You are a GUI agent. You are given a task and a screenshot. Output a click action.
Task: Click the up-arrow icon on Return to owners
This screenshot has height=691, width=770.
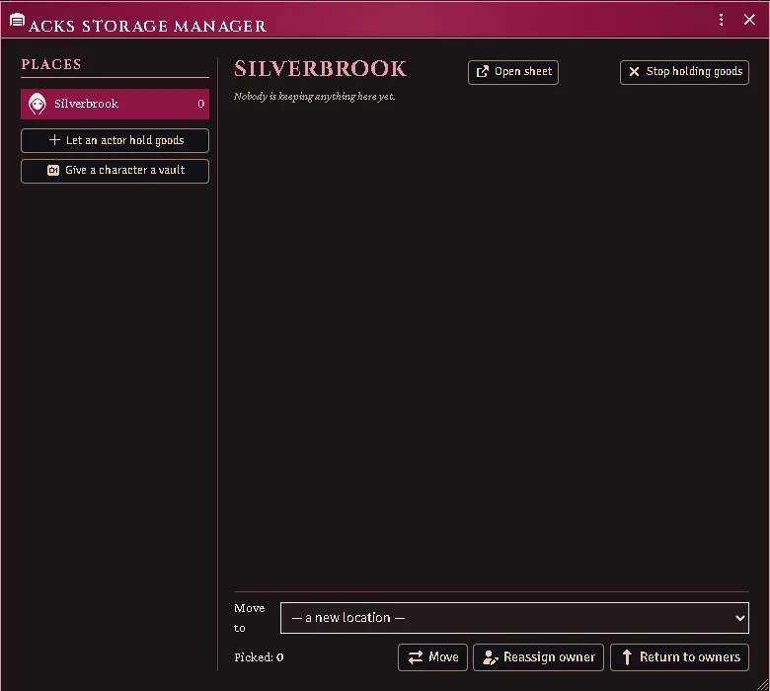click(627, 657)
